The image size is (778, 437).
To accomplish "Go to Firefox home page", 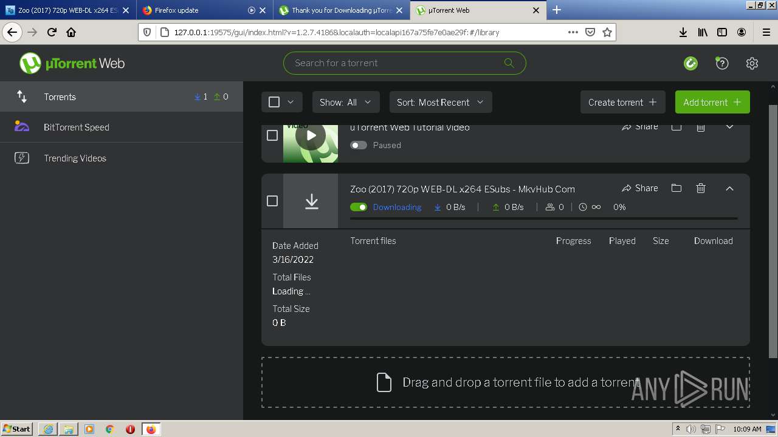I will coord(71,32).
